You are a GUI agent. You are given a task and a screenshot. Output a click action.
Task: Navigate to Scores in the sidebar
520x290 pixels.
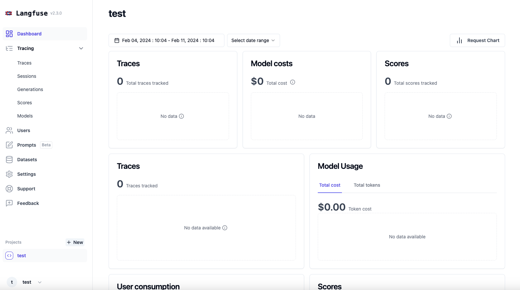24,103
